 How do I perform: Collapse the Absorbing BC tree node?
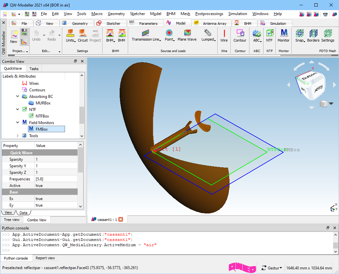tap(18, 97)
